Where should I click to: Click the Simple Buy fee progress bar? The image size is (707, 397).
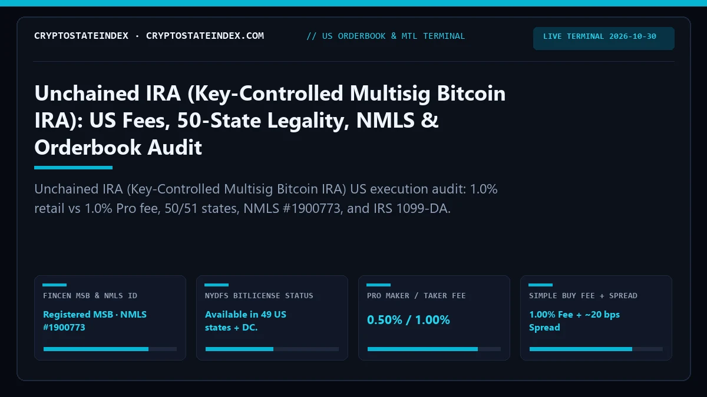tap(596, 349)
